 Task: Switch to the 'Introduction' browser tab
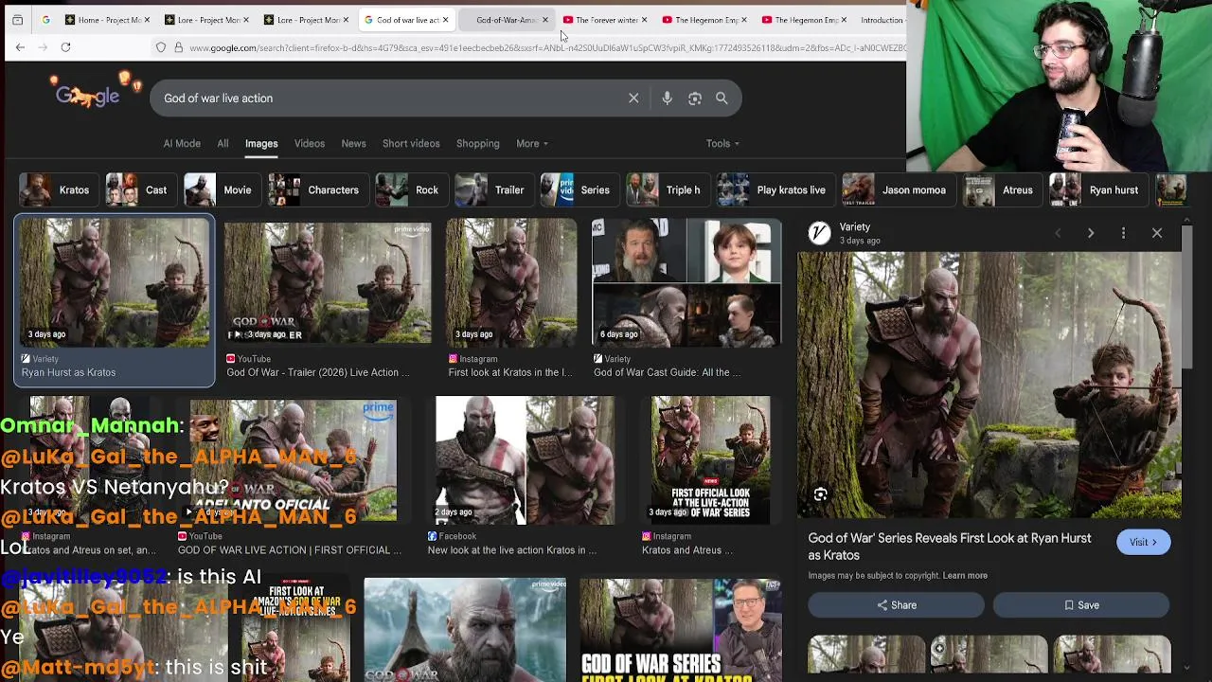[x=882, y=20]
